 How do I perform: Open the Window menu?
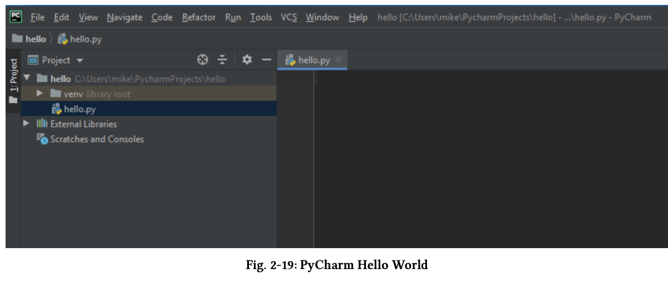point(322,17)
